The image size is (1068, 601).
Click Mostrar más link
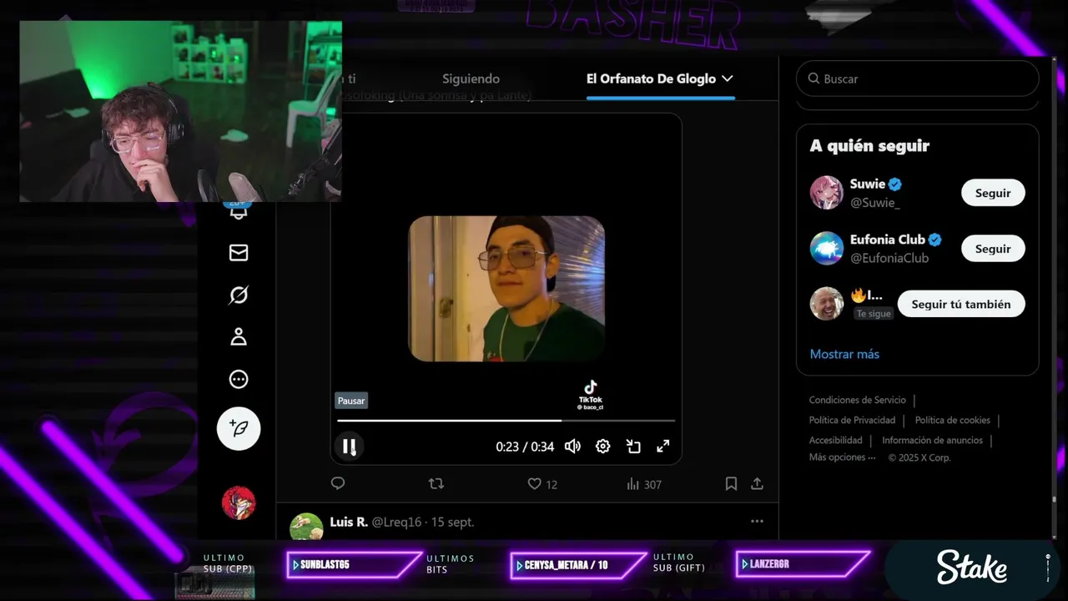click(844, 354)
